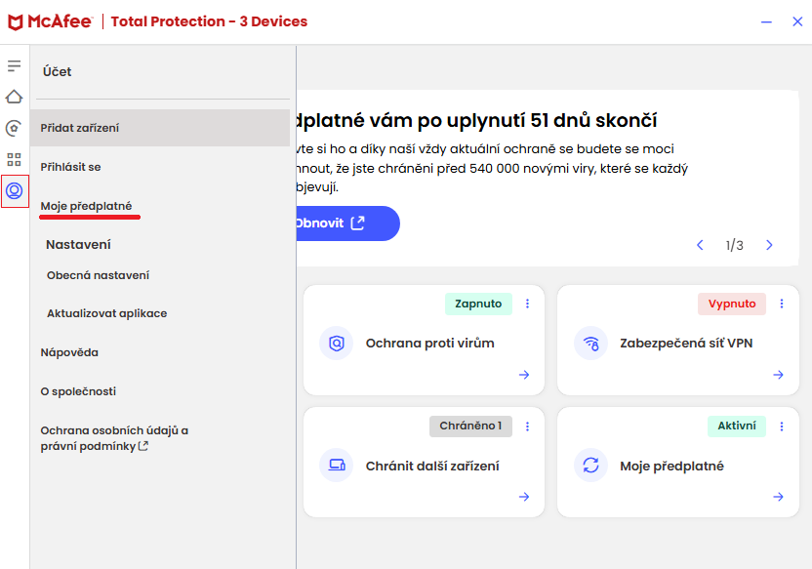812x569 pixels.
Task: Collapse the hamburger menu icon in sidebar
Action: tap(14, 65)
